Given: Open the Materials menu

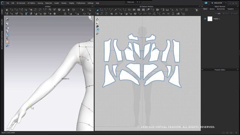Looking at the screenshot, I should pos(48,3).
